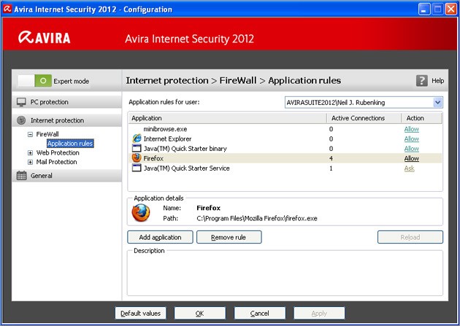460x326 pixels.
Task: Select the Firefox row text
Action: pyautogui.click(x=153, y=158)
